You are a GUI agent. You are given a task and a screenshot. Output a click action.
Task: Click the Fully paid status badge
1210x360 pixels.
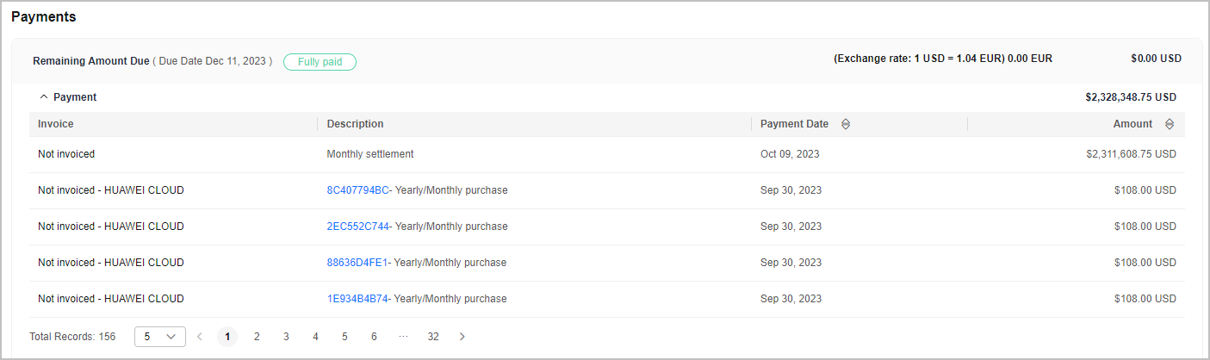(x=320, y=62)
